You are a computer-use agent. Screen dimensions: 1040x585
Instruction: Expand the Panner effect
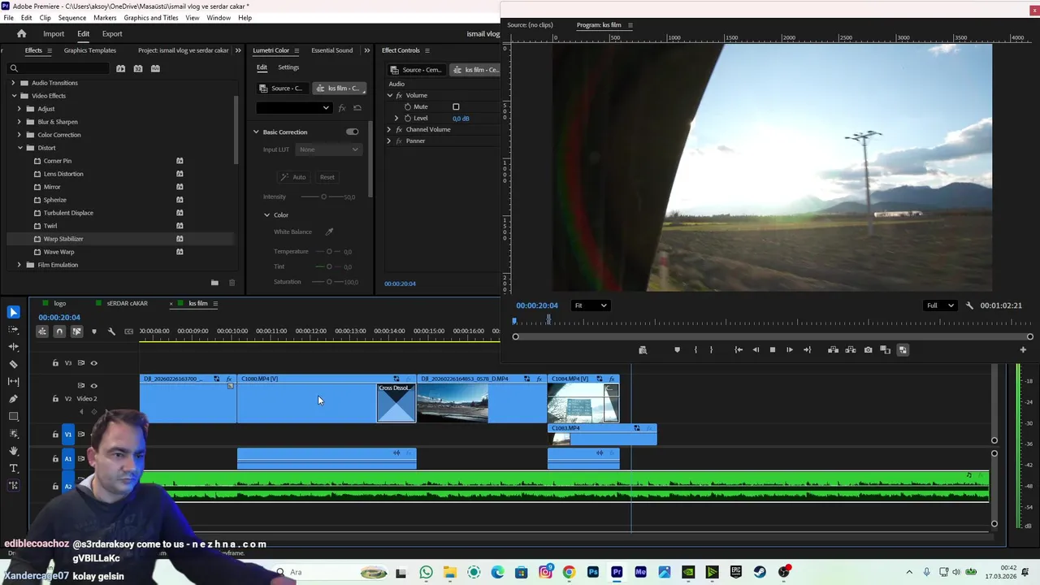point(389,141)
